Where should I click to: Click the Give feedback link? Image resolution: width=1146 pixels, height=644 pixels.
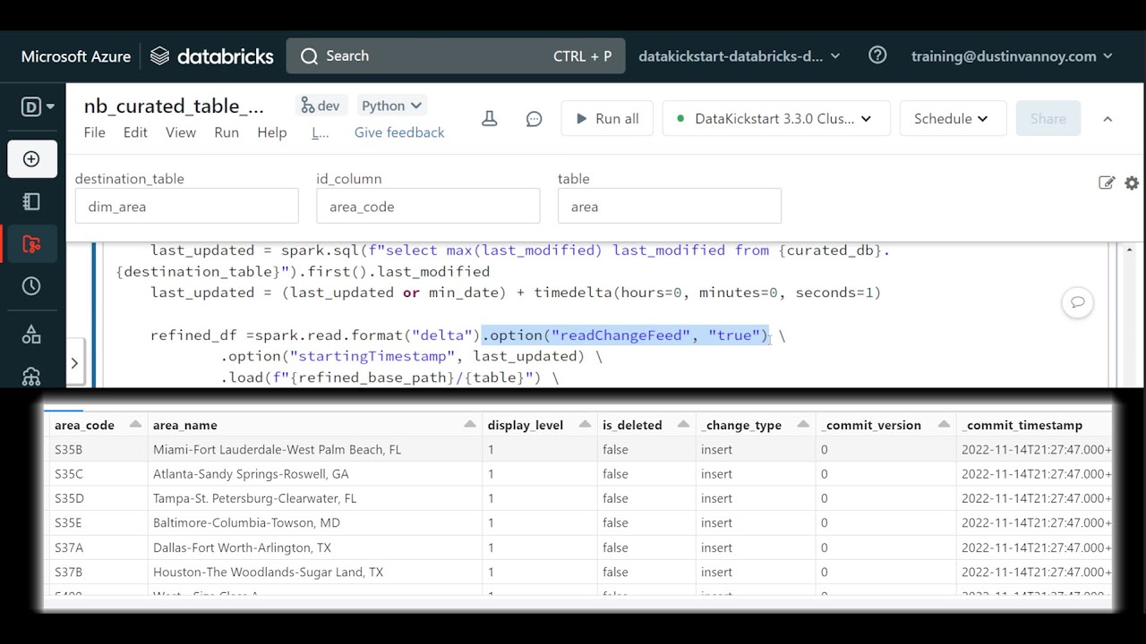click(x=399, y=132)
